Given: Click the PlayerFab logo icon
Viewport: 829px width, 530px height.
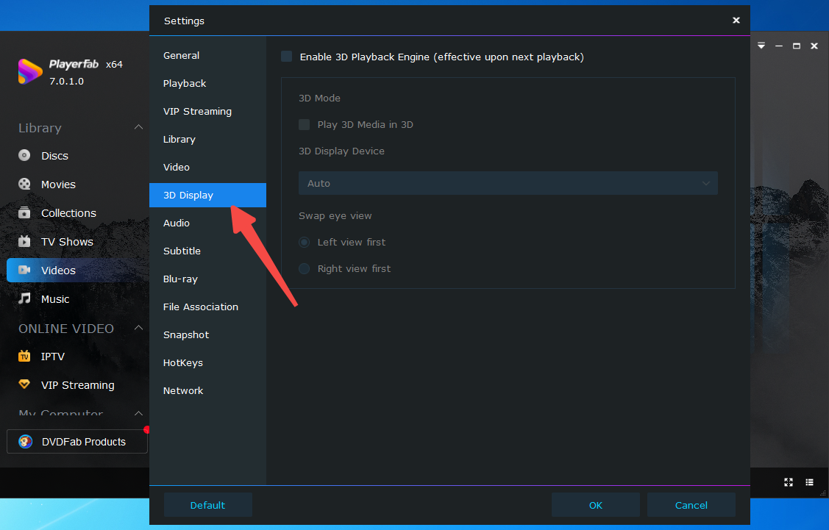Looking at the screenshot, I should point(29,71).
